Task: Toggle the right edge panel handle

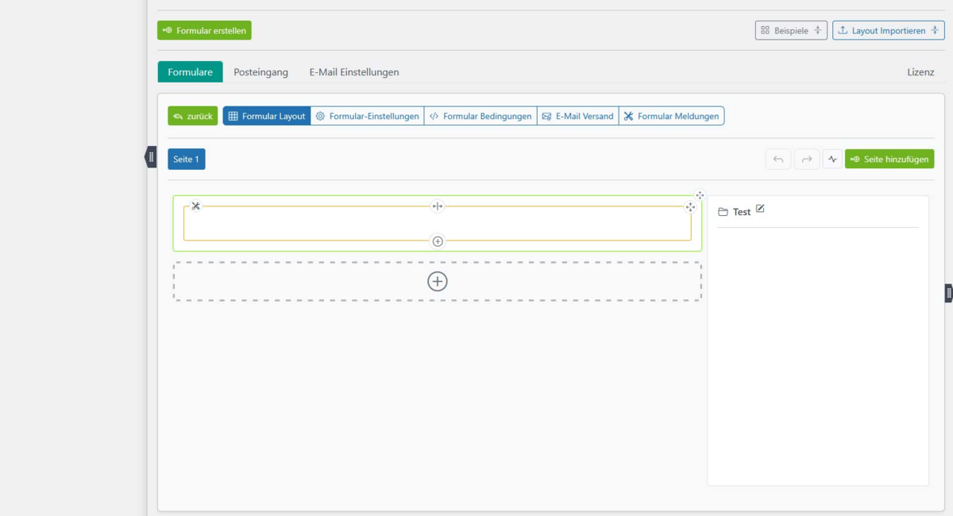Action: click(948, 293)
